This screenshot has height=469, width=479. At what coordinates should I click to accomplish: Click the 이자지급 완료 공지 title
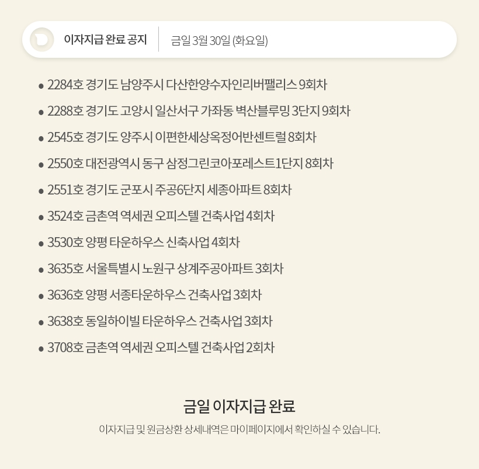[x=105, y=40]
